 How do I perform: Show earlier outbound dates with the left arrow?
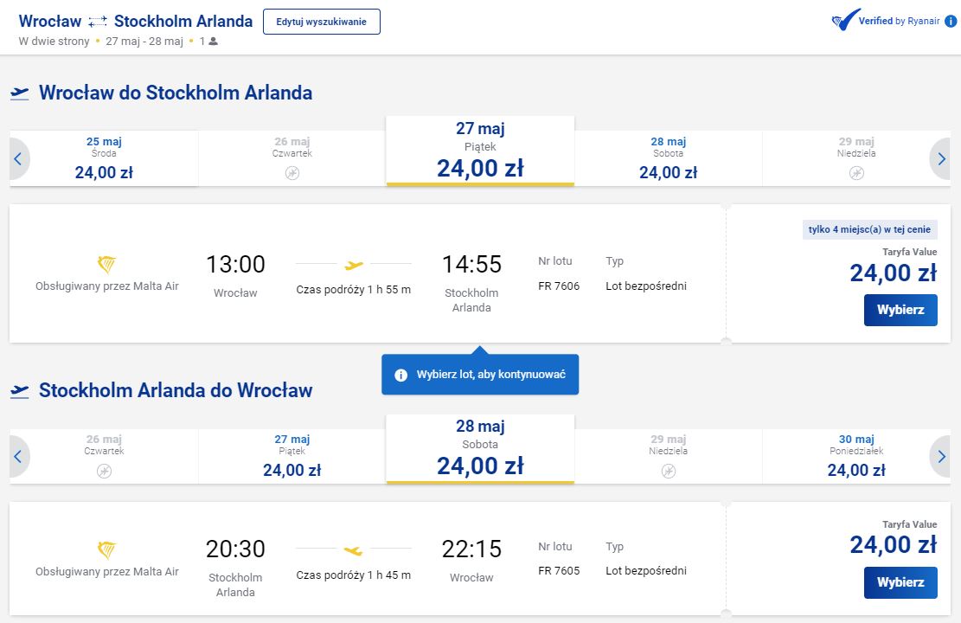pos(18,159)
